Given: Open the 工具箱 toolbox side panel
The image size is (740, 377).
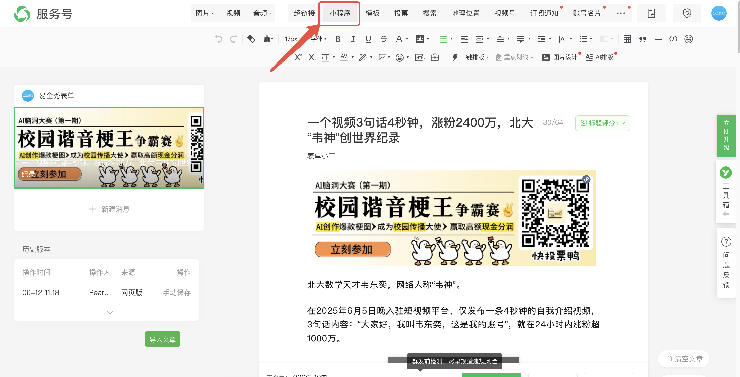Looking at the screenshot, I should pos(726,191).
